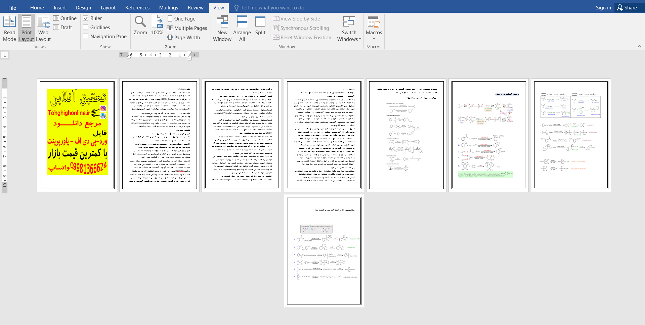
Task: Expand the Macros dropdown arrow
Action: tap(374, 39)
